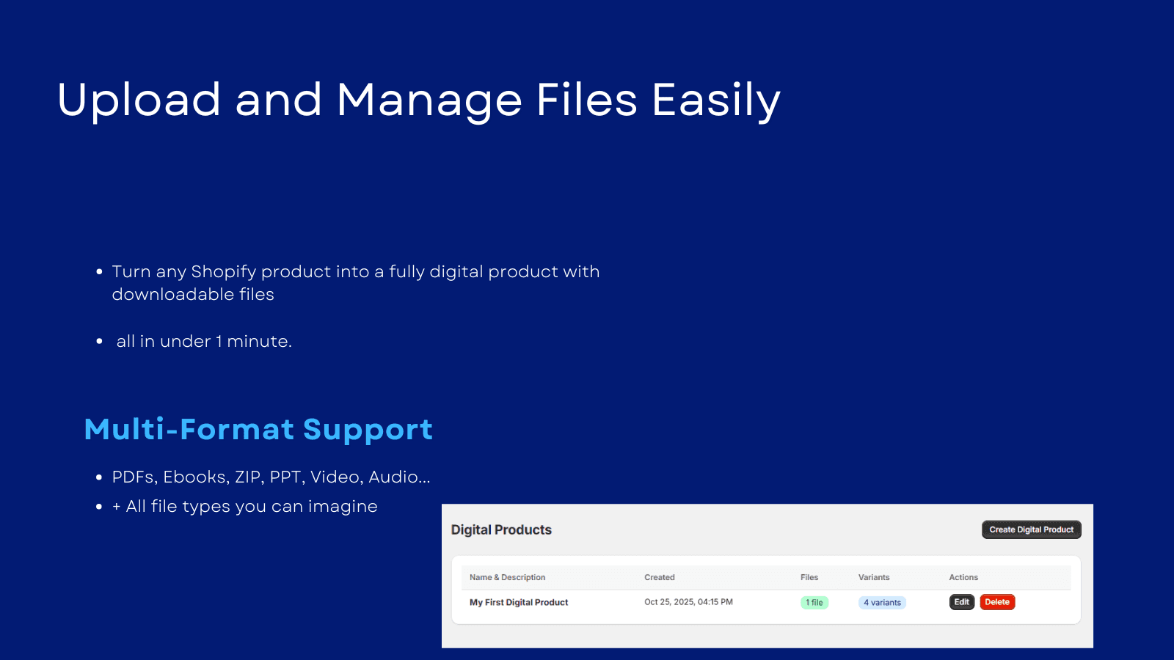Delete My First Digital Product

[997, 602]
